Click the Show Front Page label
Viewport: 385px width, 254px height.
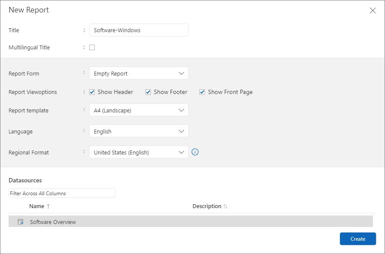coord(230,92)
